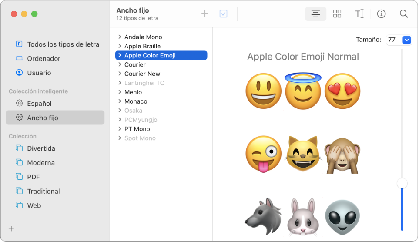Click the Tamaño size input field
419x242 pixels.
click(x=394, y=40)
